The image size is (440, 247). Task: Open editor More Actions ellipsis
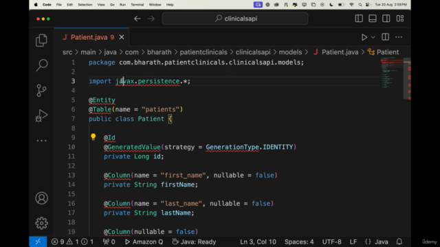pos(399,37)
